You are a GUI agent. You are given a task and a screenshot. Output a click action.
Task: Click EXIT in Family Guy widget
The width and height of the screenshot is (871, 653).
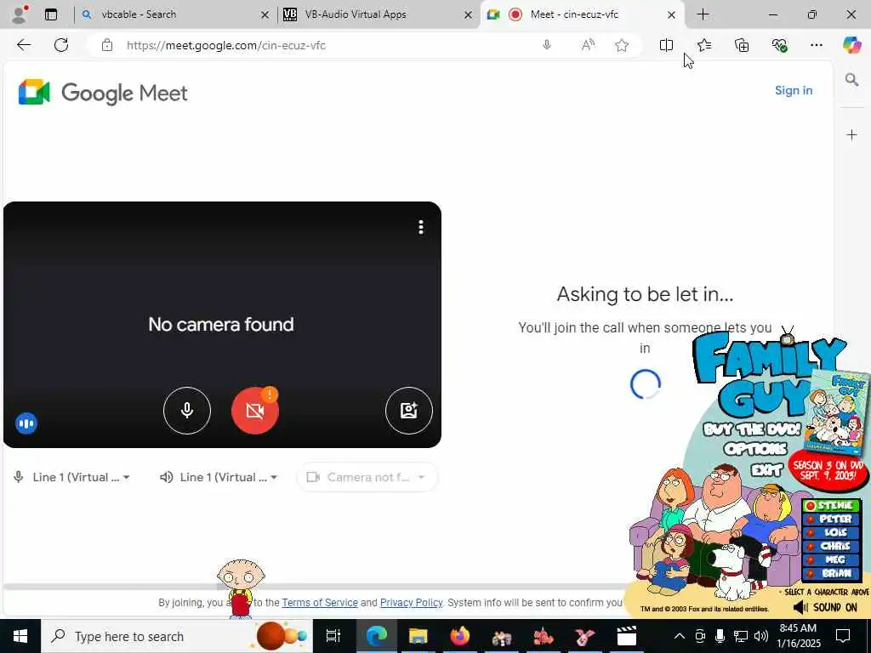[x=767, y=469]
